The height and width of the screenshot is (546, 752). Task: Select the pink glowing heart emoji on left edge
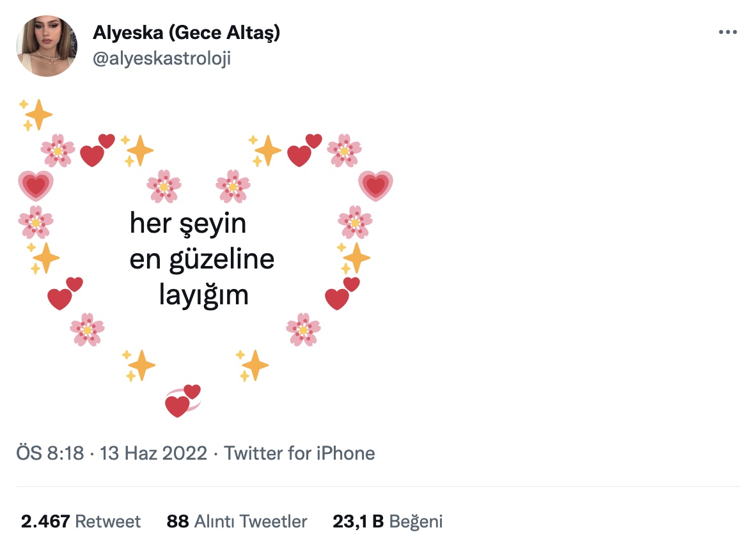pyautogui.click(x=36, y=186)
